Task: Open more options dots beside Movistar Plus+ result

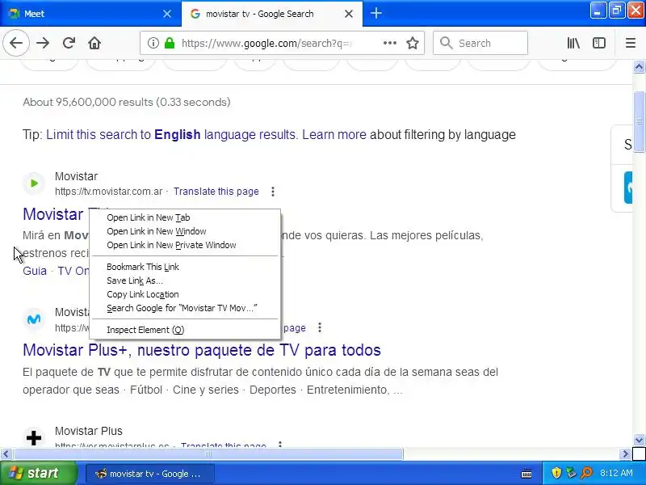Action: pyautogui.click(x=320, y=327)
